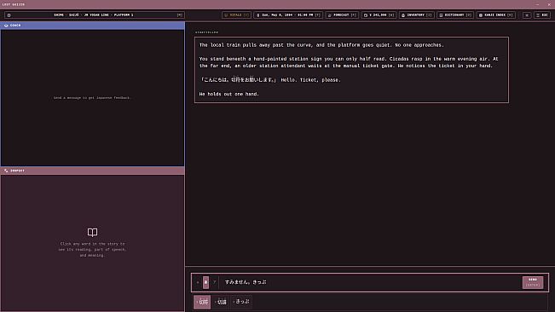Click the 'He holds out one hand.' line

229,94
